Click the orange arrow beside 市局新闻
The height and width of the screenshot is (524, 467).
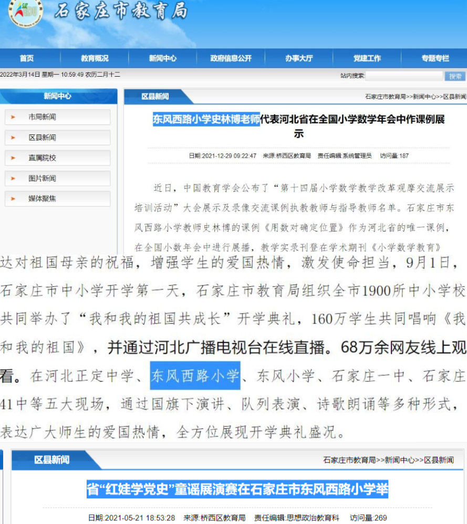tap(13, 117)
